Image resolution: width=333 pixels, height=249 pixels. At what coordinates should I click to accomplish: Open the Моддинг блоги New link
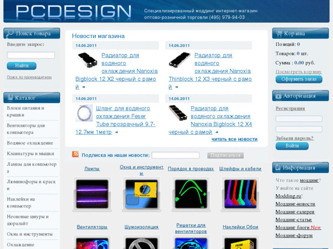(x=298, y=228)
